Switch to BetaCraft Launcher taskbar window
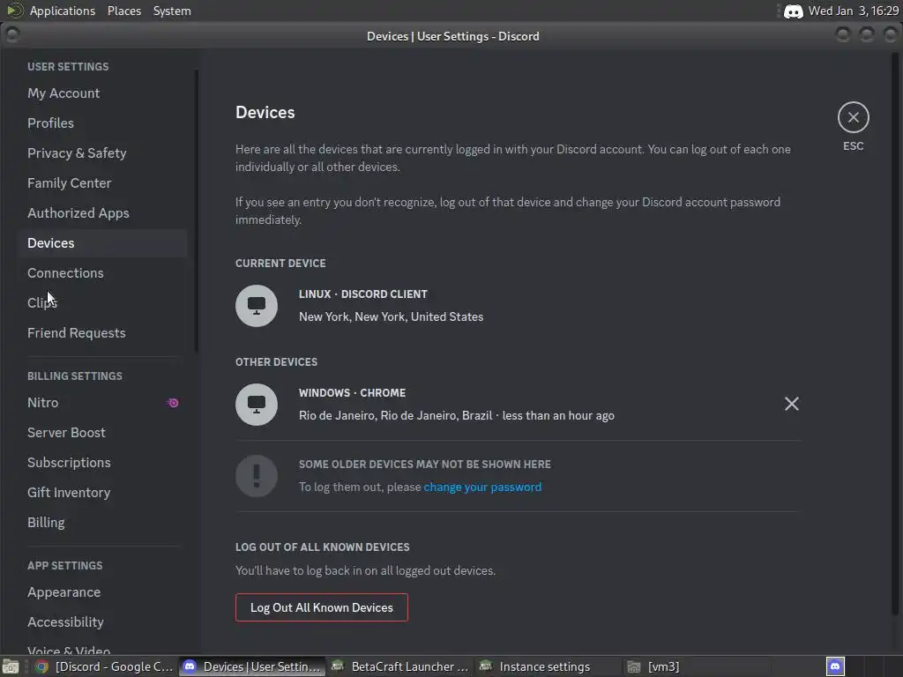Viewport: 903px width, 677px height. (x=401, y=666)
